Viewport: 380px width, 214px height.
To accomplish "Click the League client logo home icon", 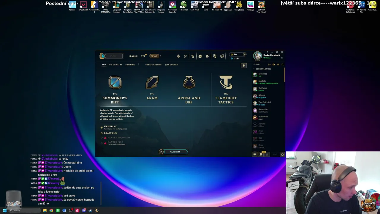I will click(x=102, y=56).
